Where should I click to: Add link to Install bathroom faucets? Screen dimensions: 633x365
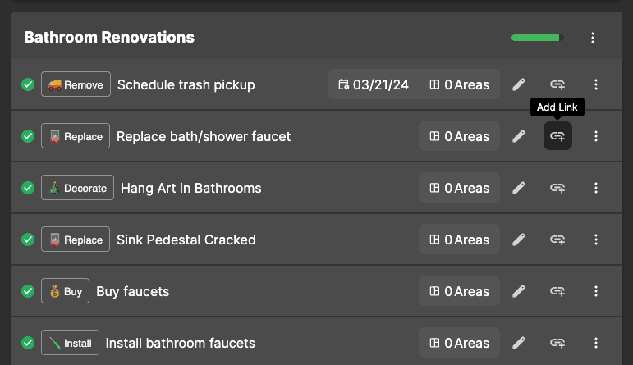557,343
